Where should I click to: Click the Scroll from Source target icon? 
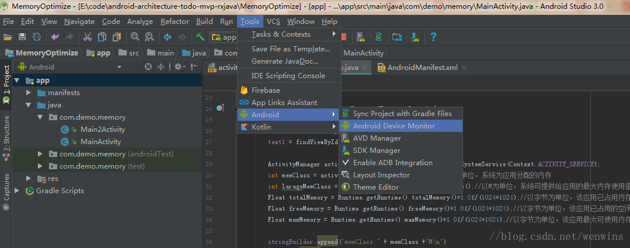148,67
